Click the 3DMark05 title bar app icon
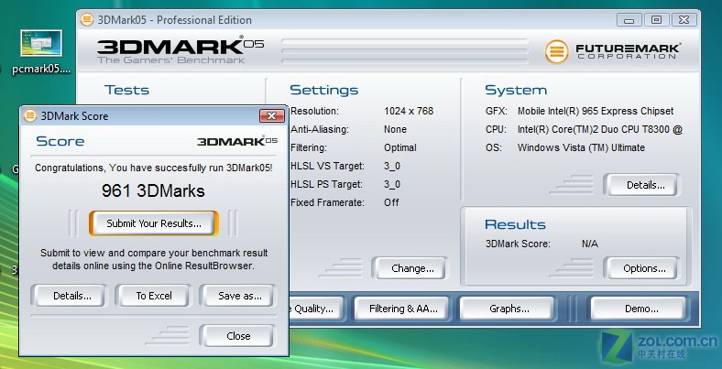722x369 pixels. [x=87, y=20]
